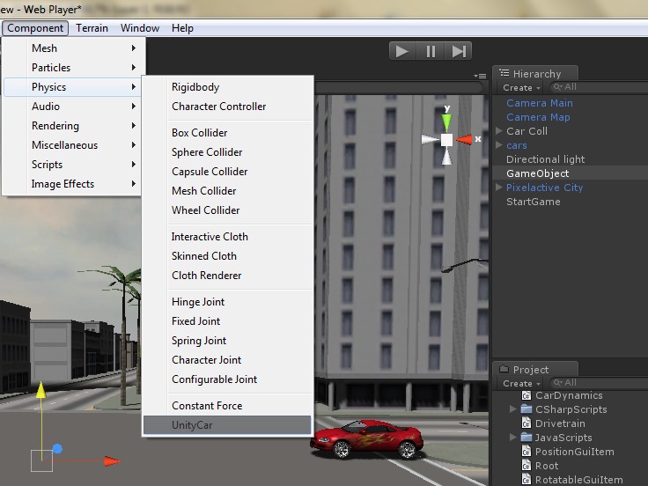Open the scene view options menu icon
This screenshot has width=648, height=486.
481,76
